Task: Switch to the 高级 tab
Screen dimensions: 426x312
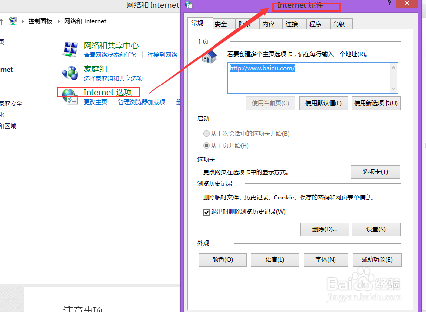Action: pyautogui.click(x=340, y=23)
